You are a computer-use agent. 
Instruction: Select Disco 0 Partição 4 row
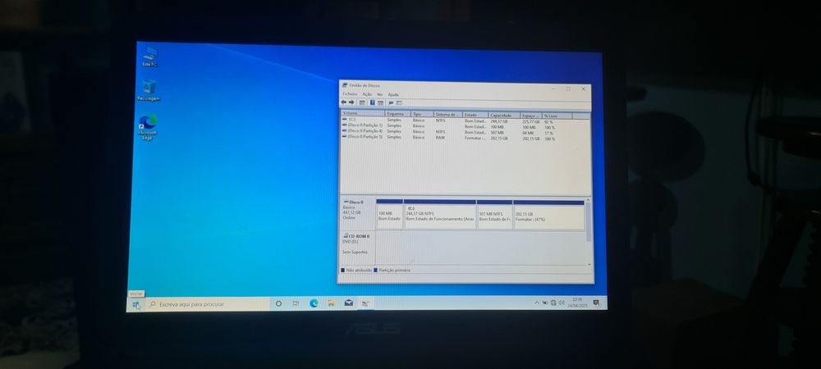click(465, 131)
